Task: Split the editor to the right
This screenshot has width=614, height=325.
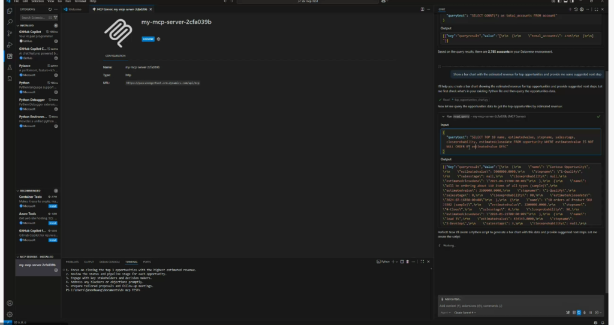Action: (x=422, y=10)
